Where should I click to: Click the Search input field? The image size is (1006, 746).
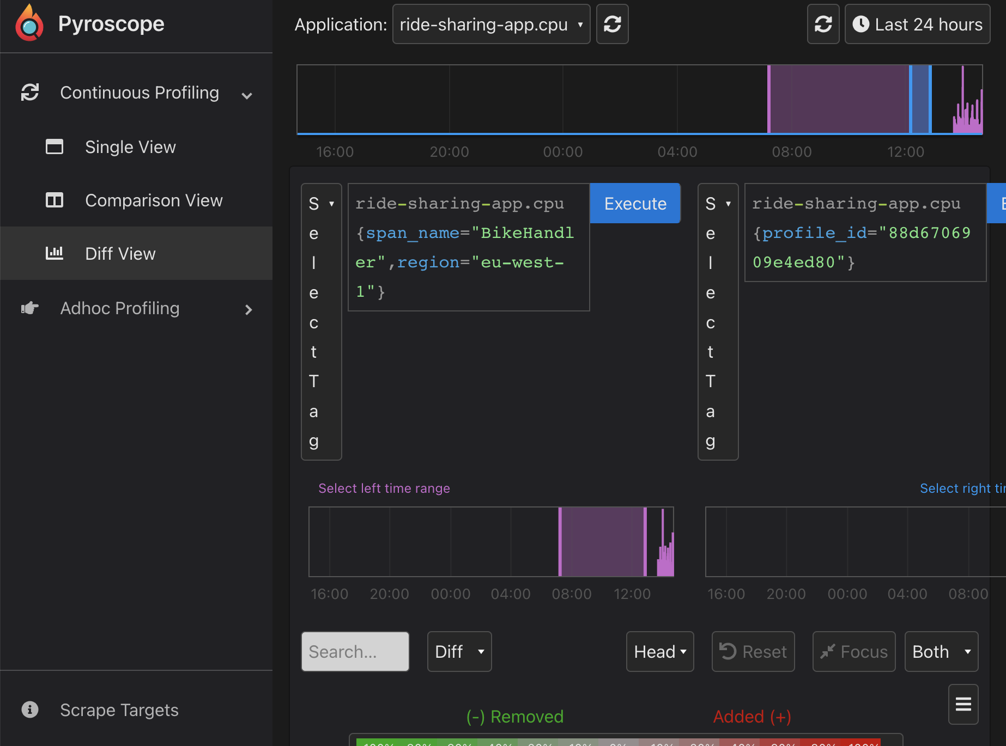click(355, 651)
